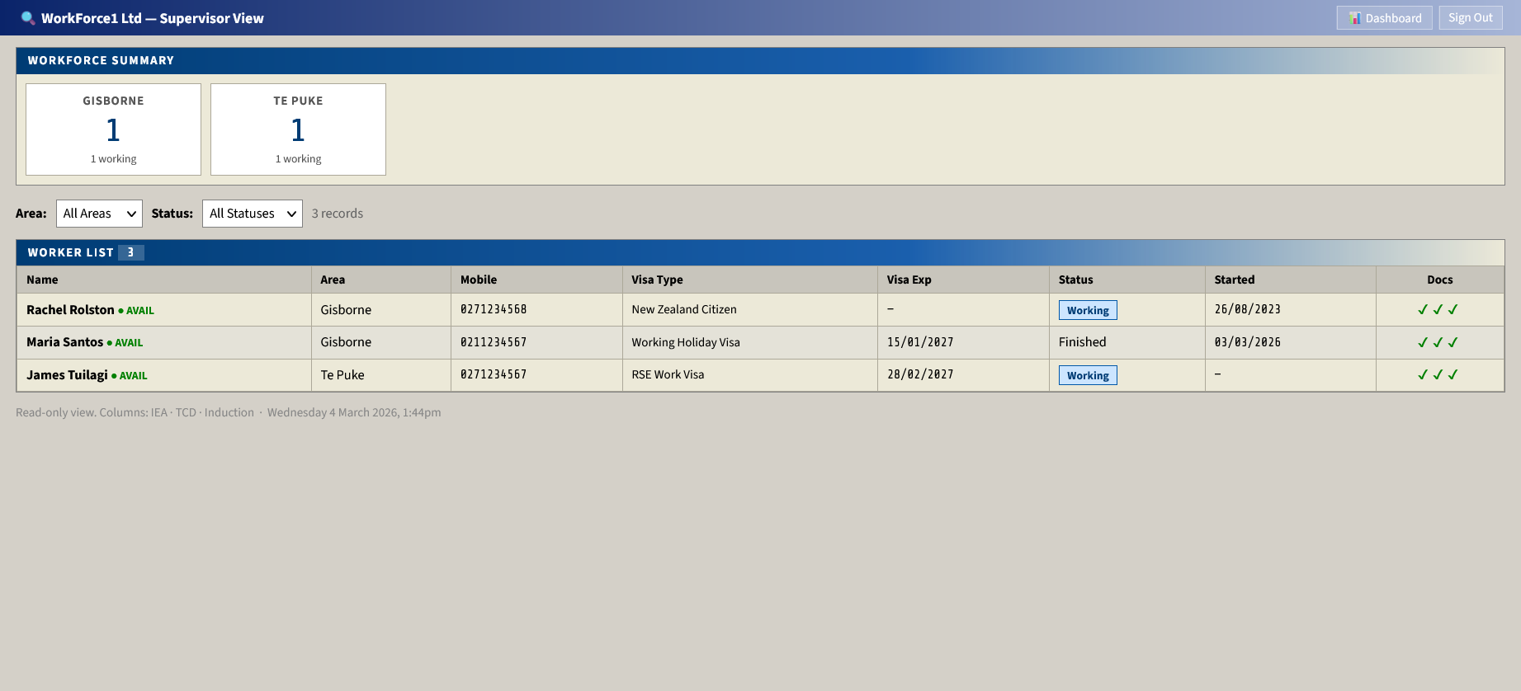Click Rachel Rolston's document checkmarks

(1438, 310)
